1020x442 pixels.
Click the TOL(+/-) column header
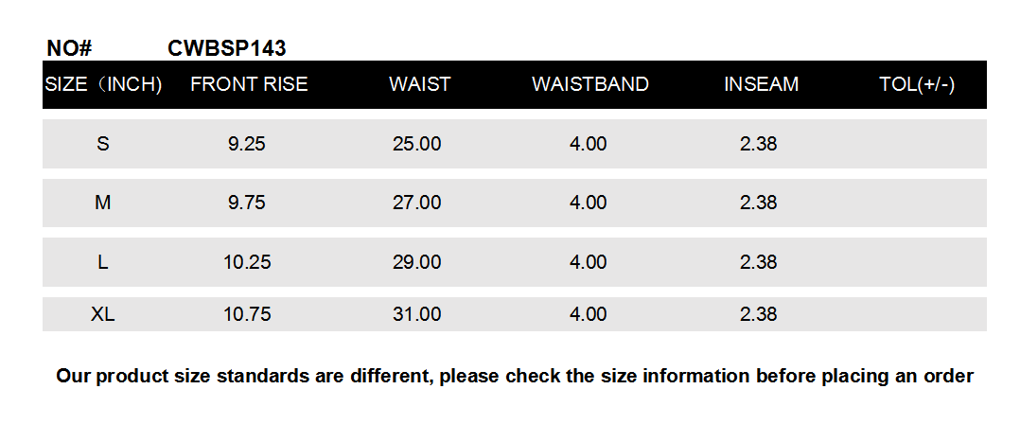point(916,84)
